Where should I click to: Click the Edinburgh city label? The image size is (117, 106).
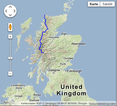74,71
